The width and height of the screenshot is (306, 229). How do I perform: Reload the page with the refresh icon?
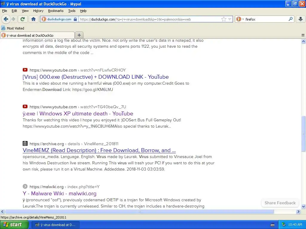pos(22,19)
